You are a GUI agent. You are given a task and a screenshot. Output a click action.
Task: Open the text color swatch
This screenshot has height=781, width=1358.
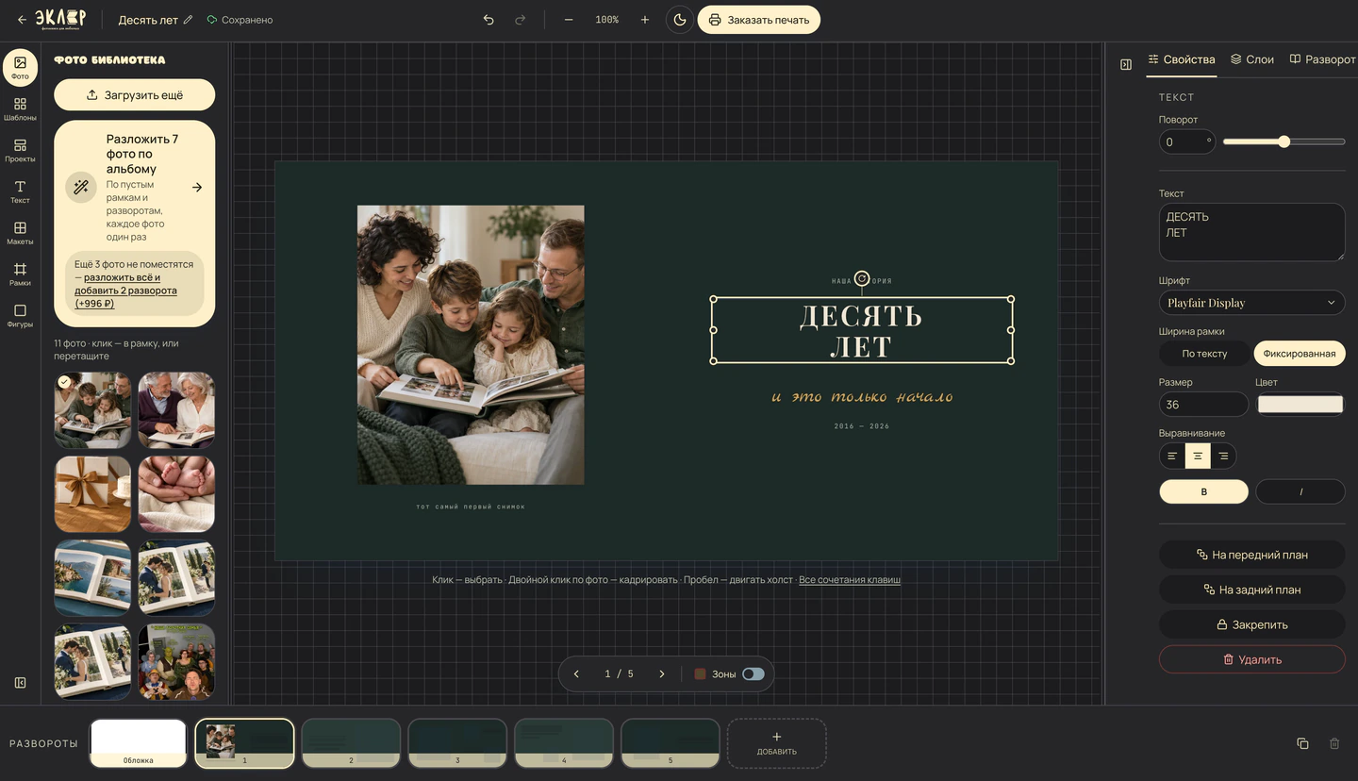point(1300,405)
